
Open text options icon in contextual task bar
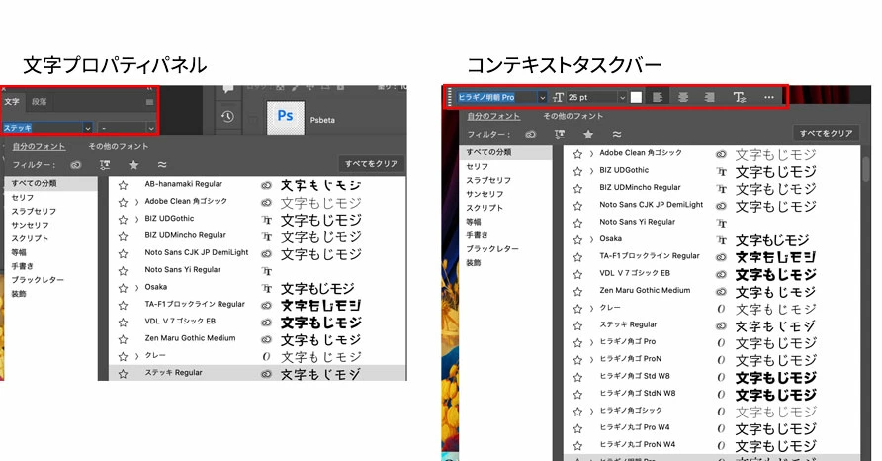pos(740,97)
